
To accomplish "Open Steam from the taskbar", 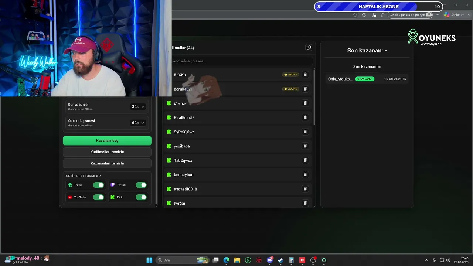I will click(280, 260).
